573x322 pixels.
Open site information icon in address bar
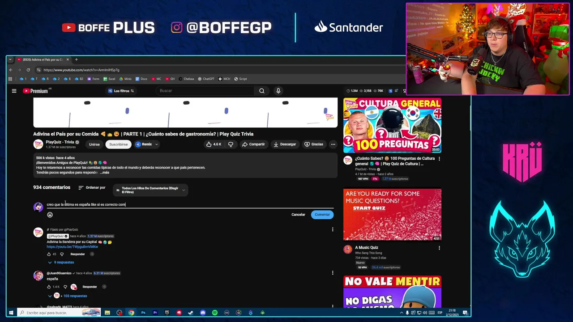pyautogui.click(x=39, y=70)
